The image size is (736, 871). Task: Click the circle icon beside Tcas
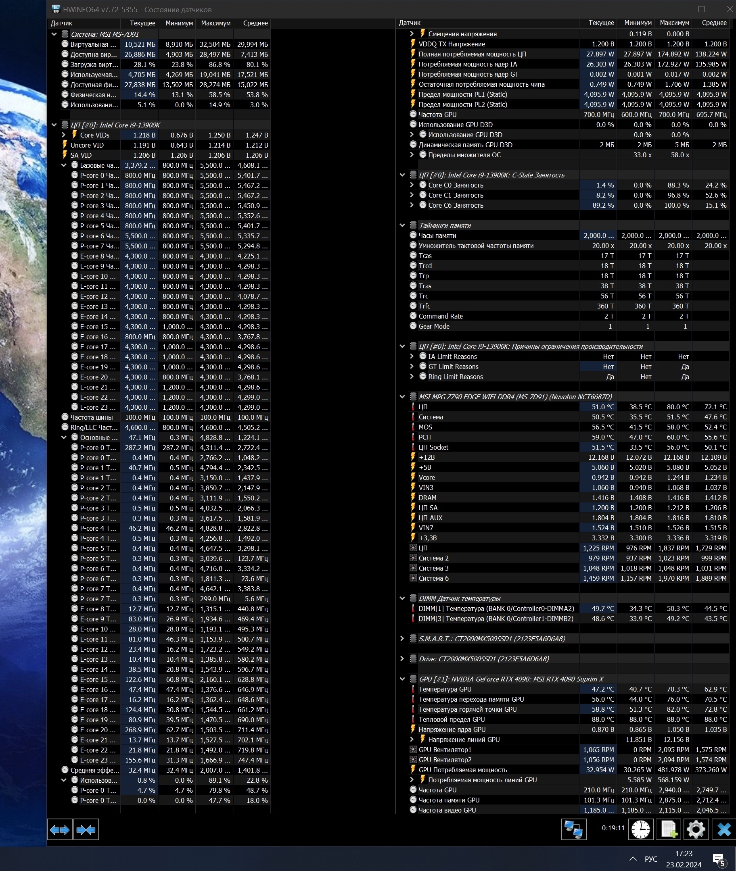(413, 256)
